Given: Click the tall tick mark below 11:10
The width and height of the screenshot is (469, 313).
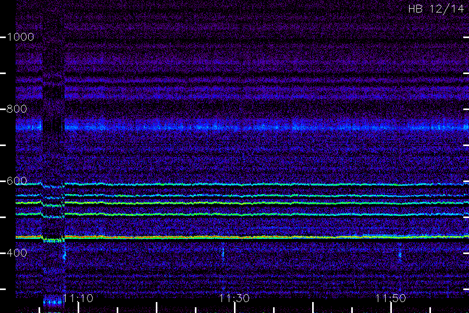Looking at the screenshot, I should click(78, 308).
